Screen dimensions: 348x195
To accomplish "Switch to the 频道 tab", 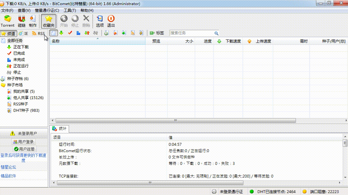I will [9, 33].
